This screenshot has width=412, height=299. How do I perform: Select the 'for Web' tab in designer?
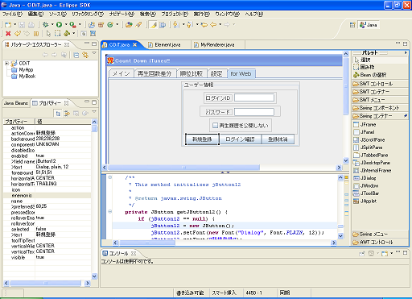tap(241, 73)
